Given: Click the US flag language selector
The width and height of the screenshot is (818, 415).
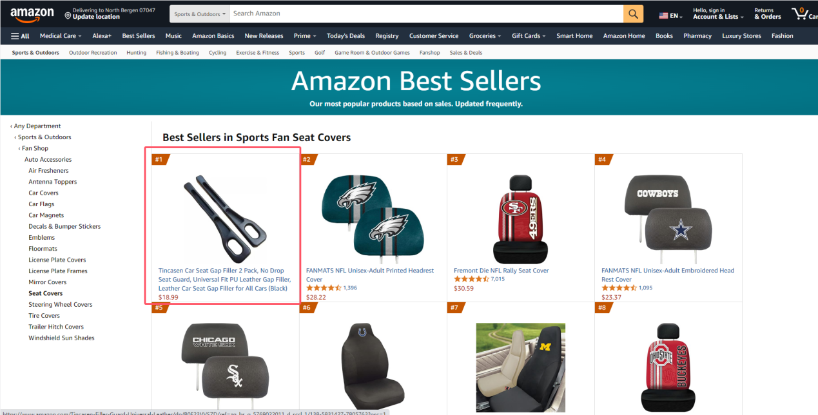Looking at the screenshot, I should click(663, 15).
